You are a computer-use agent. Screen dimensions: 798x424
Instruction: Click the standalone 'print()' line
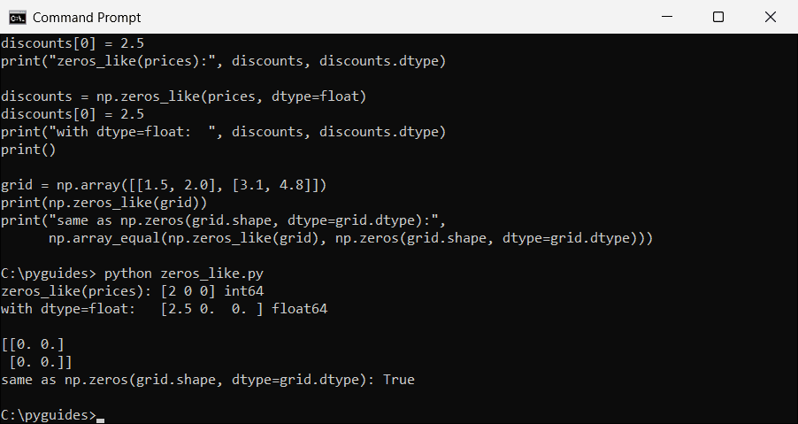(28, 150)
